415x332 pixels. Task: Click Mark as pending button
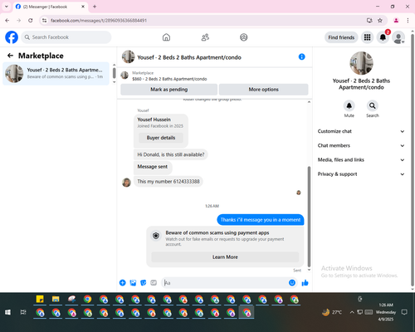(x=169, y=90)
